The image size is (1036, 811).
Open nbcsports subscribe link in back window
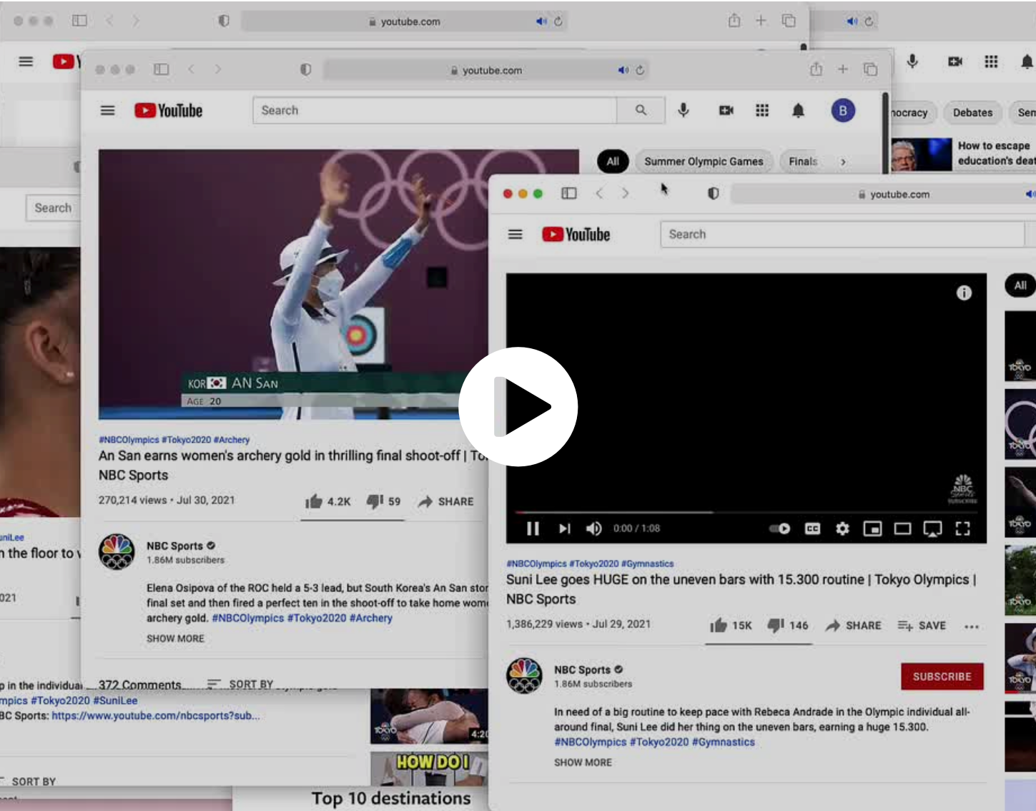(x=156, y=715)
